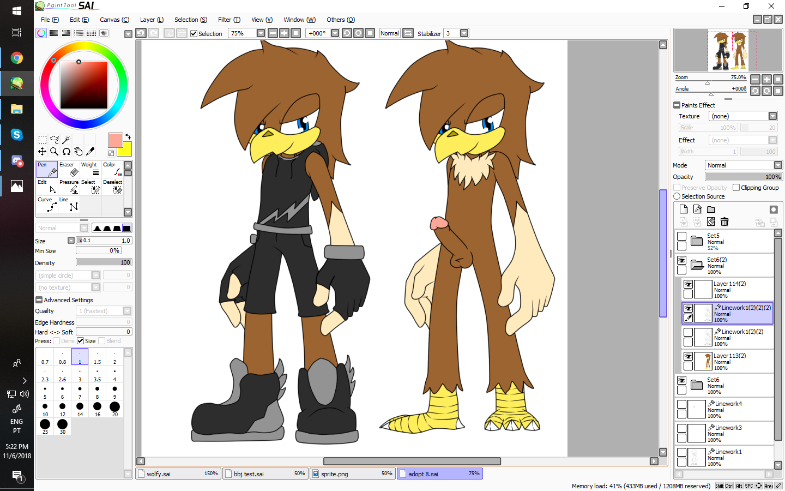Enable the Clipping Group checkbox
The width and height of the screenshot is (785, 491).
coord(736,188)
